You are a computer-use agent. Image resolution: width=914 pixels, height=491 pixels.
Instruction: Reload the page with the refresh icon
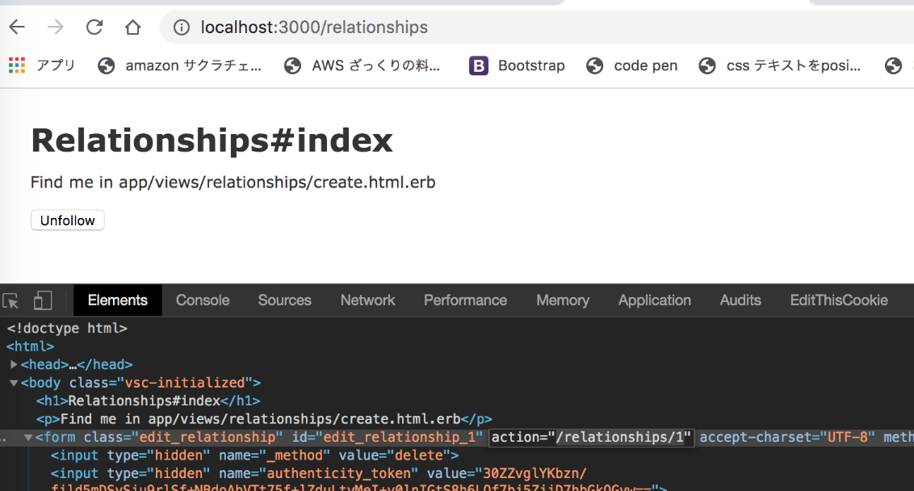tap(94, 27)
